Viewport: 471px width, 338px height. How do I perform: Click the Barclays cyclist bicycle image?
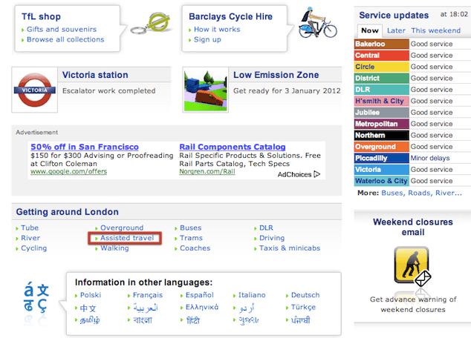tap(317, 23)
